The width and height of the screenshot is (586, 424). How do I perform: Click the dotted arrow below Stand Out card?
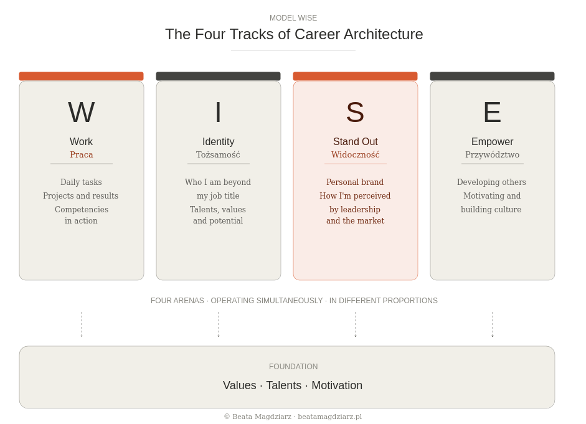click(x=356, y=324)
